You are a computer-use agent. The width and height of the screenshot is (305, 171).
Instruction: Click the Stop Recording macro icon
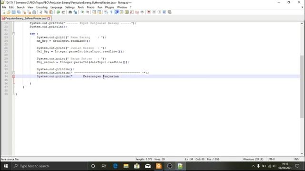154,12
